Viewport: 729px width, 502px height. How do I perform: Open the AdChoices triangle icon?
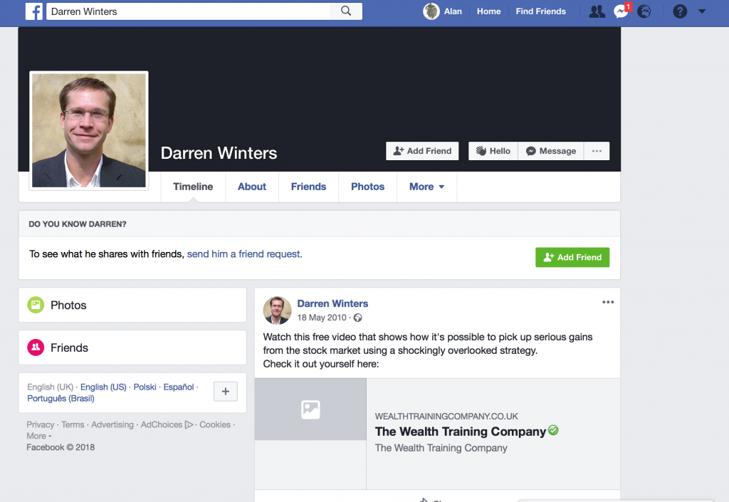coord(189,425)
